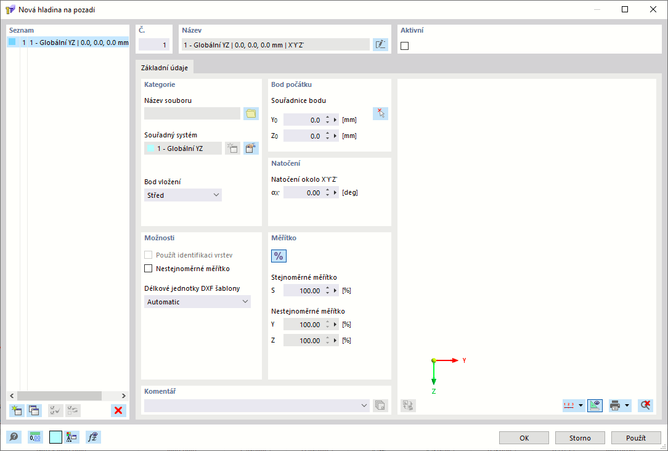Screen dimensions: 668x451
Task: Open Y0 coordinate arrow menu
Action: point(336,120)
